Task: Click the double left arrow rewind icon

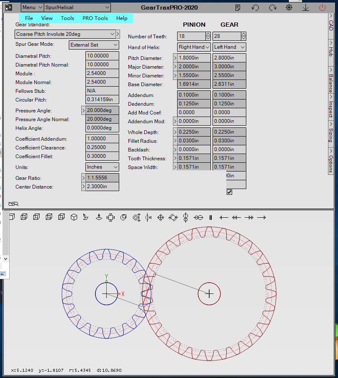Action: click(x=236, y=217)
